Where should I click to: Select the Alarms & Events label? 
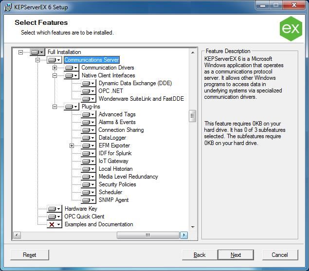[x=117, y=122]
